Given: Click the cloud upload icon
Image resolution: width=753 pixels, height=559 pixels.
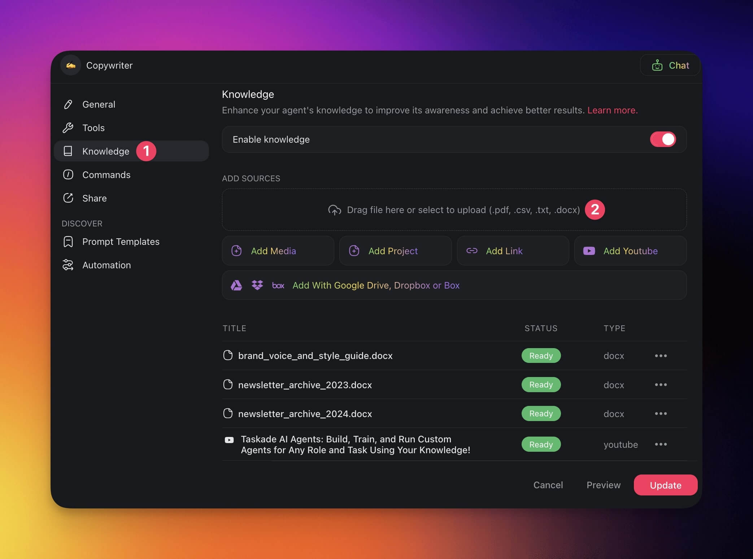Looking at the screenshot, I should [335, 210].
